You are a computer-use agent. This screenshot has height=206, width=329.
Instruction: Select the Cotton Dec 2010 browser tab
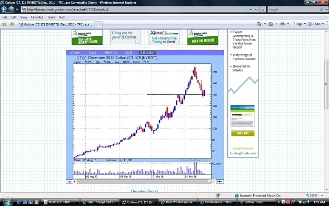(56, 24)
